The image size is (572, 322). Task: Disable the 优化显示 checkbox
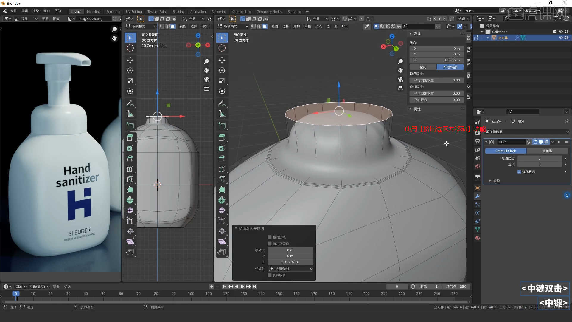pos(519,172)
